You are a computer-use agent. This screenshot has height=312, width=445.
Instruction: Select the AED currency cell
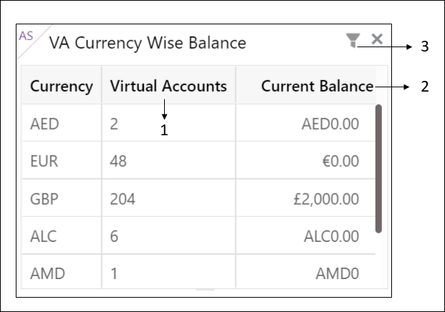tap(62, 124)
